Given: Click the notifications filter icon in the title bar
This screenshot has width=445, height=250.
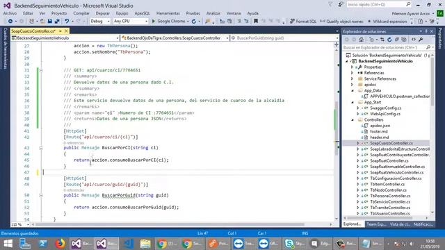Looking at the screenshot, I should click(330, 5).
